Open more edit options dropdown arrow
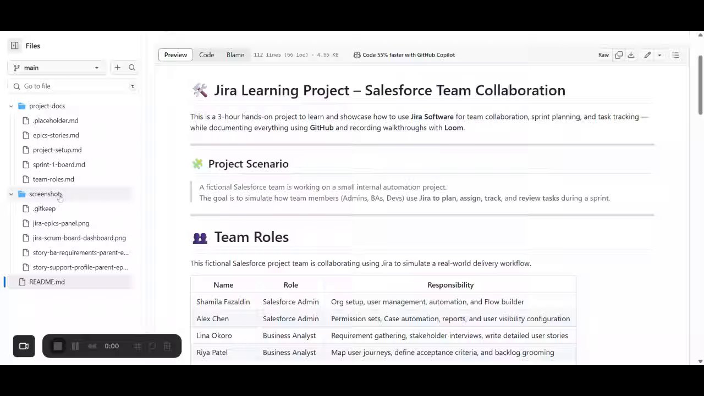Screen dimensions: 704x396 click(x=659, y=55)
